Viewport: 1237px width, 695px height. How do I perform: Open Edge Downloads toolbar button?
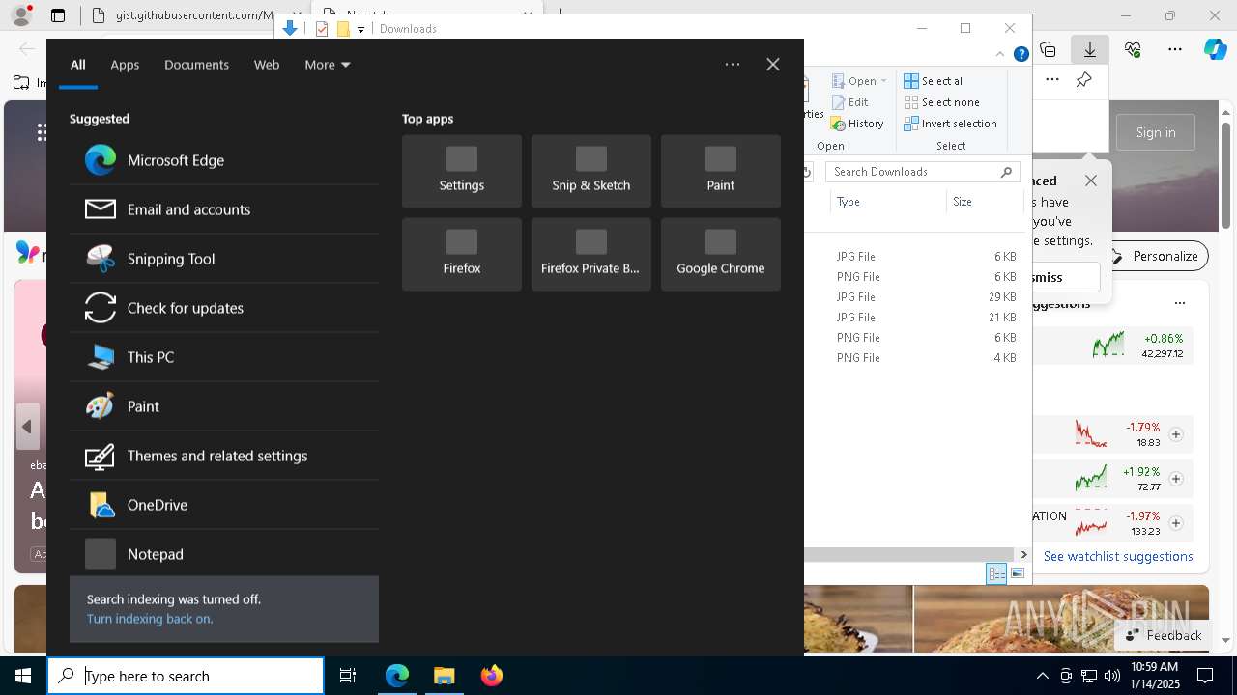coord(1091,47)
